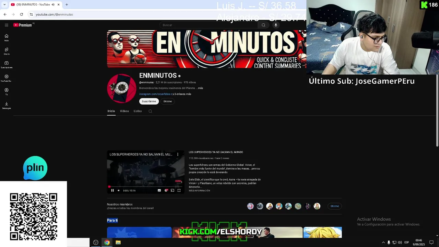Open the taskbar clock 00:46

(419, 242)
